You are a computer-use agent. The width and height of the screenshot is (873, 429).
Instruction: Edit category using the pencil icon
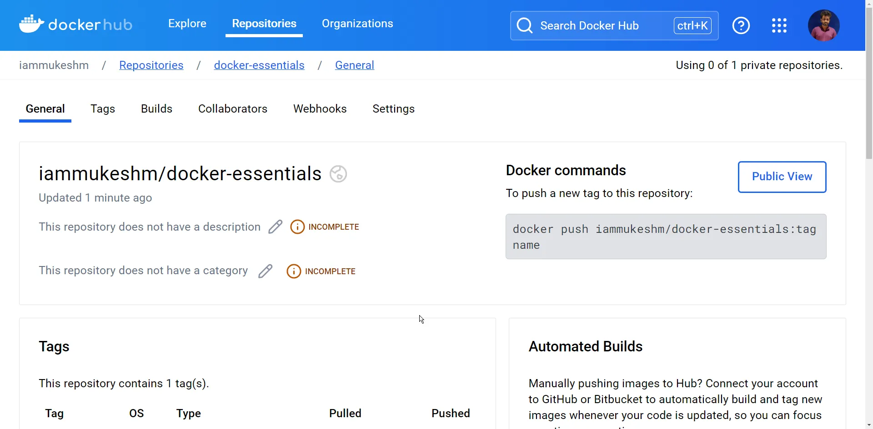pyautogui.click(x=266, y=271)
